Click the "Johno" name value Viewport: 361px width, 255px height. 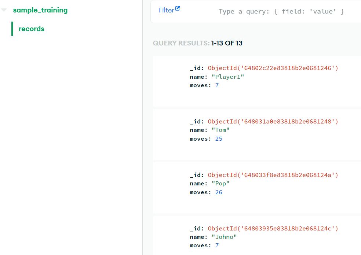click(x=224, y=237)
